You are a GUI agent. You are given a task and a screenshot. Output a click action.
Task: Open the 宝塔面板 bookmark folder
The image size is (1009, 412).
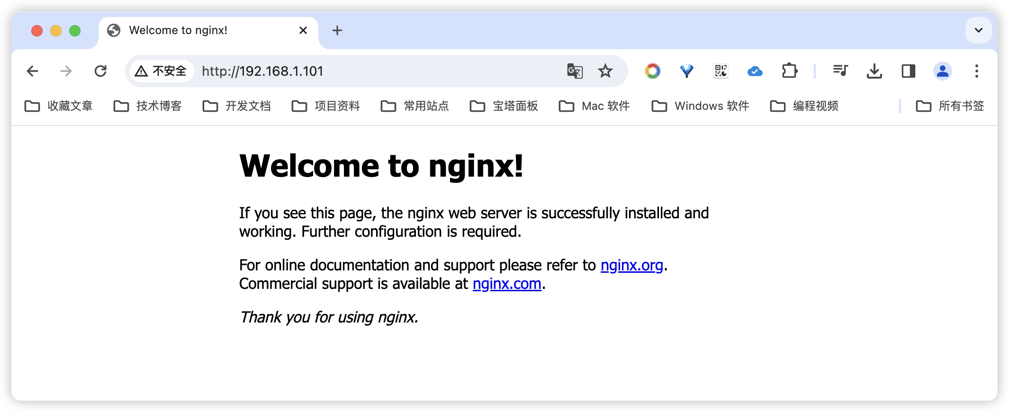[x=504, y=106]
